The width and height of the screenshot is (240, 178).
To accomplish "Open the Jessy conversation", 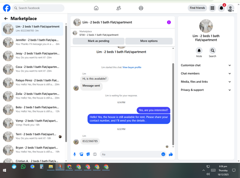I will (32, 56).
